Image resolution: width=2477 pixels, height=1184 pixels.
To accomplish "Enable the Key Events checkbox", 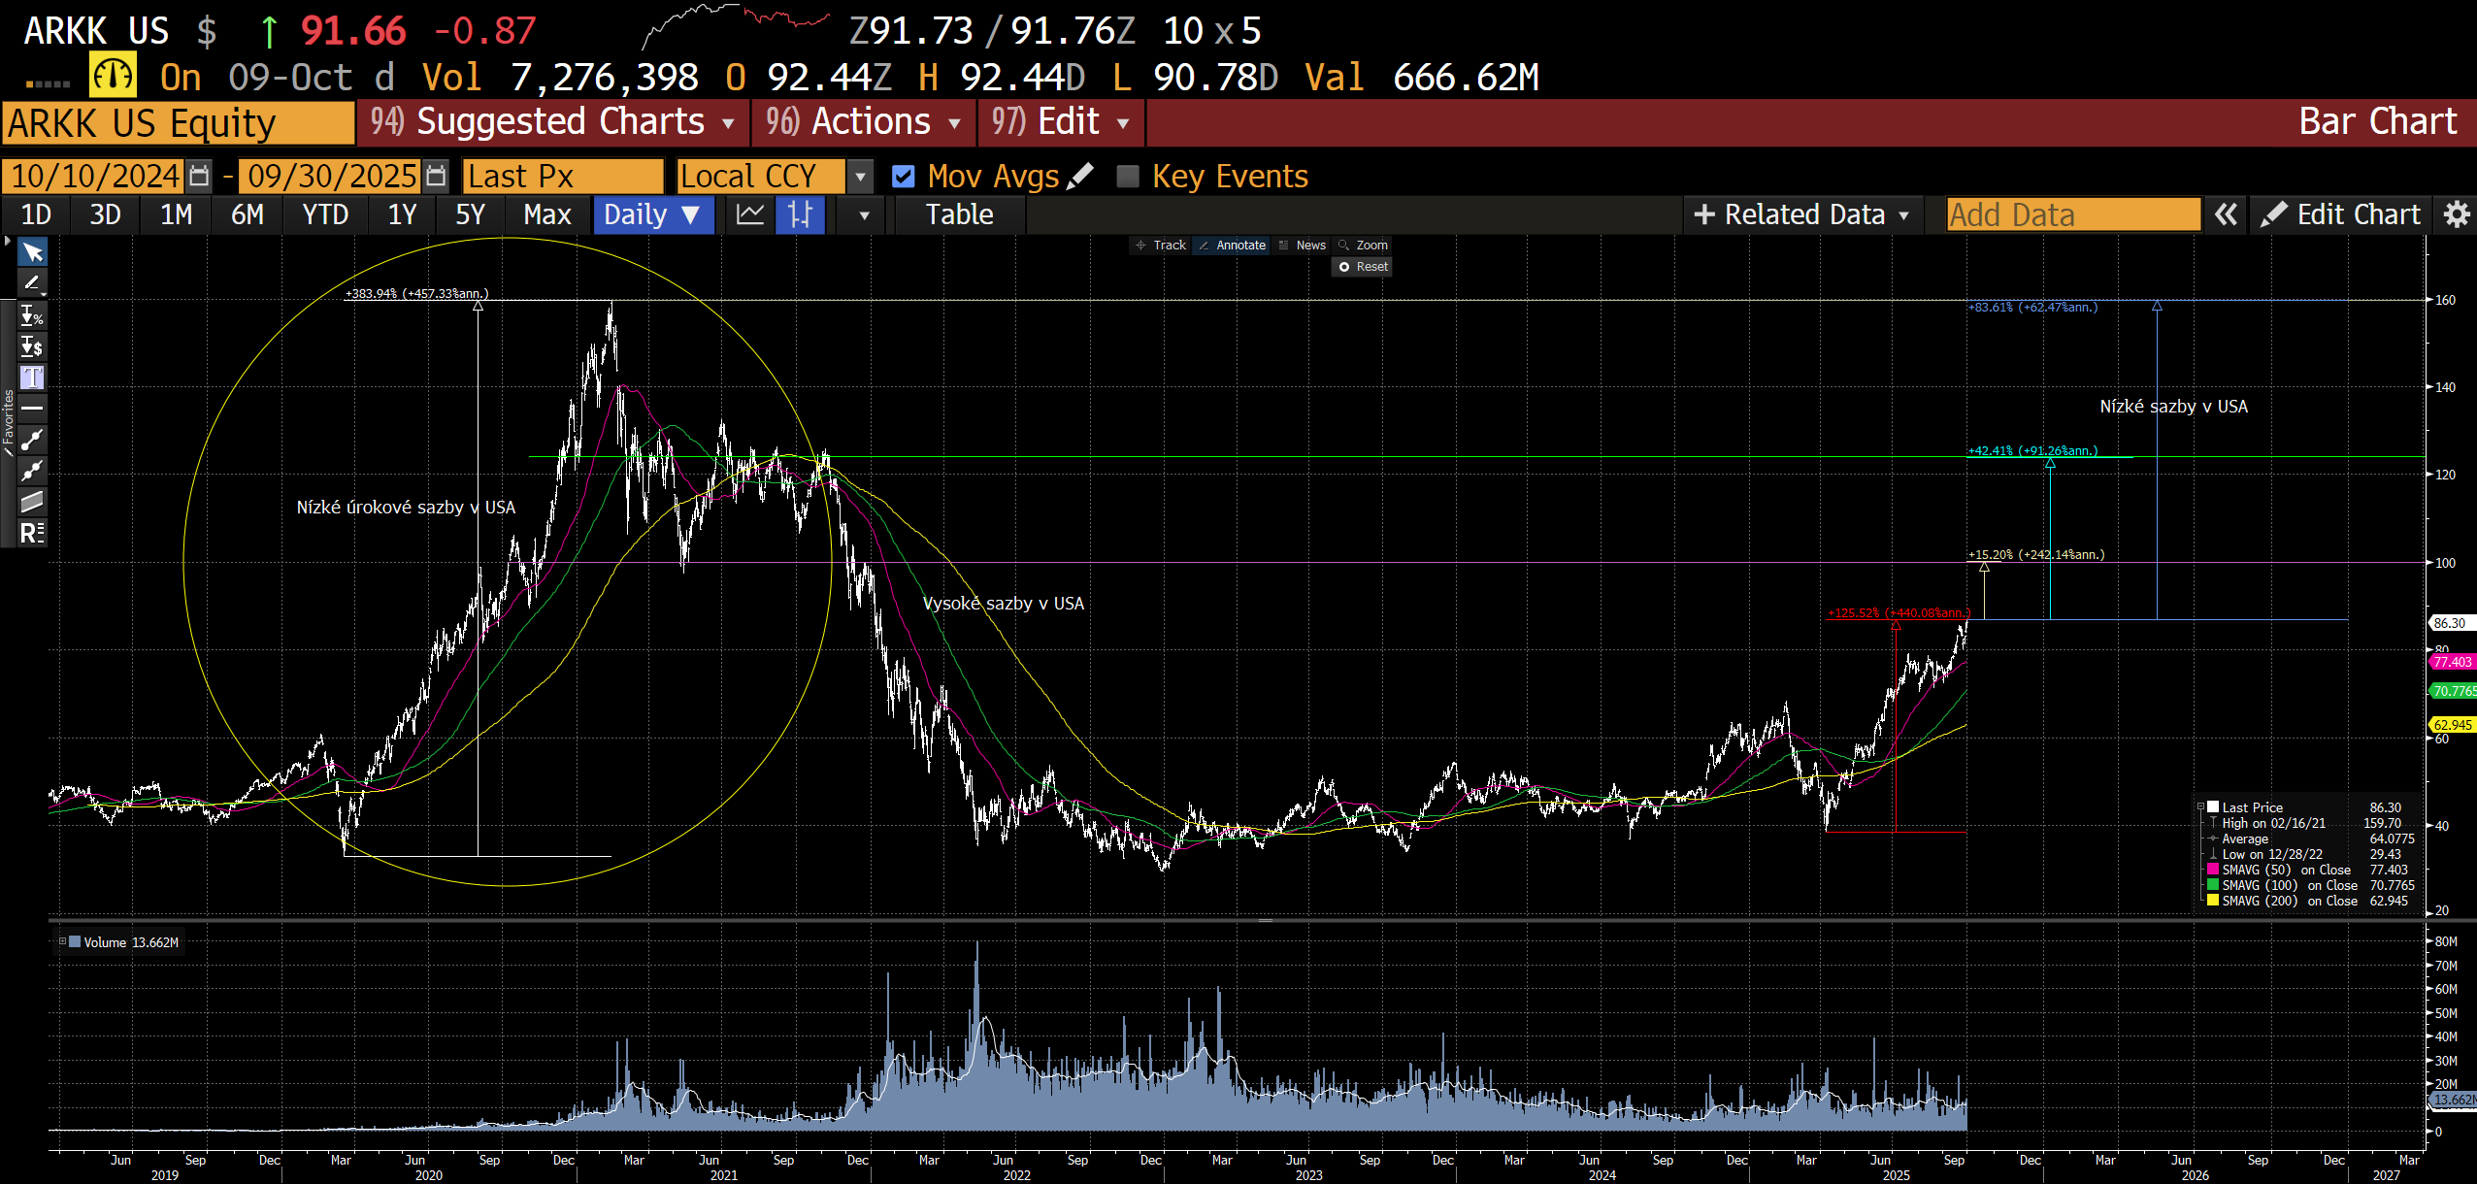I will point(1128,177).
